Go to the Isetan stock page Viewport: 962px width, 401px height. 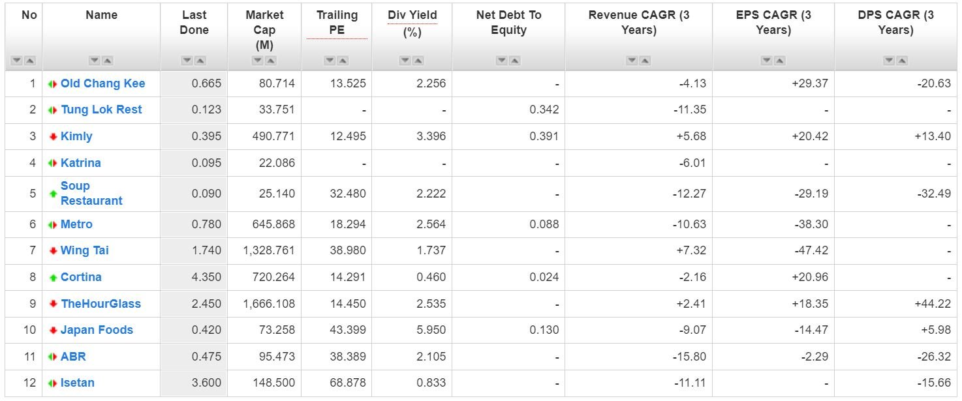pos(78,383)
